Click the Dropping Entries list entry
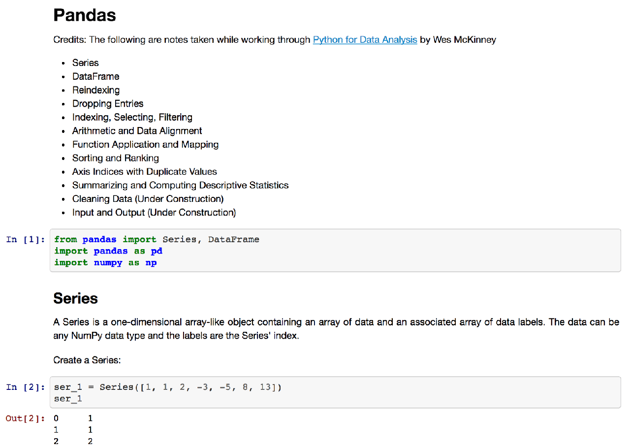The height and width of the screenshot is (447, 630). 108,104
